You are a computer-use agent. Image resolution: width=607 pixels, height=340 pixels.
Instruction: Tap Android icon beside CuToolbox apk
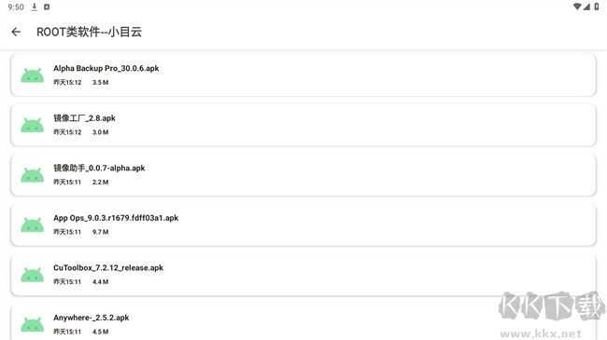click(x=32, y=275)
